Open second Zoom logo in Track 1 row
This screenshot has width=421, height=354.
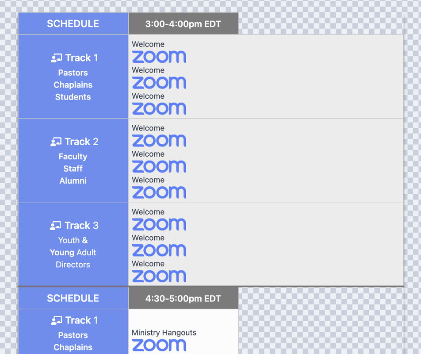click(x=159, y=83)
